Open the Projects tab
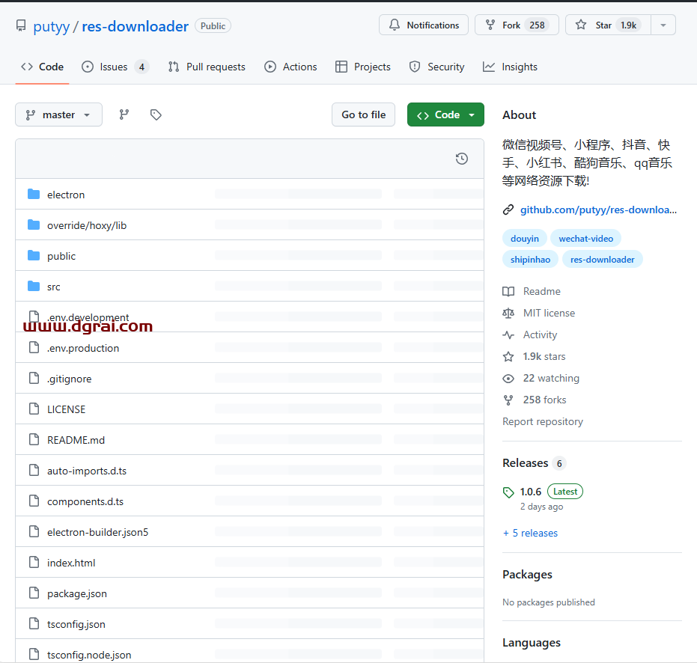697x663 pixels. click(x=363, y=67)
